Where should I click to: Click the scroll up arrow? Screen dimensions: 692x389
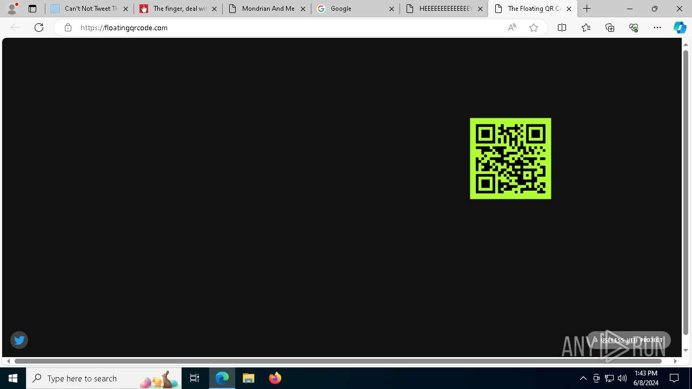(x=686, y=44)
